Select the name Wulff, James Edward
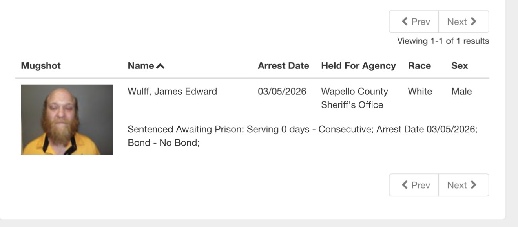 click(172, 92)
